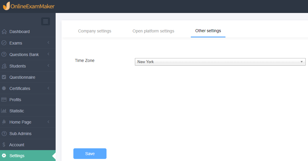Expand the Exams submenu chevron
Viewport: 308px width, 161px height.
tap(48, 42)
